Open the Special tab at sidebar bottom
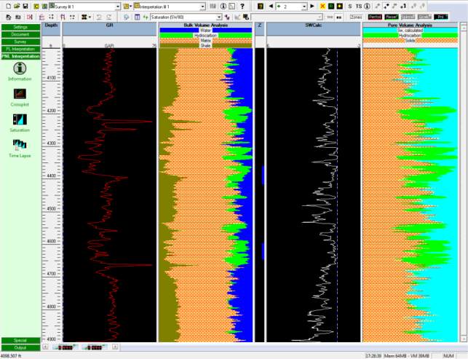This screenshot has width=468, height=359. pyautogui.click(x=20, y=341)
